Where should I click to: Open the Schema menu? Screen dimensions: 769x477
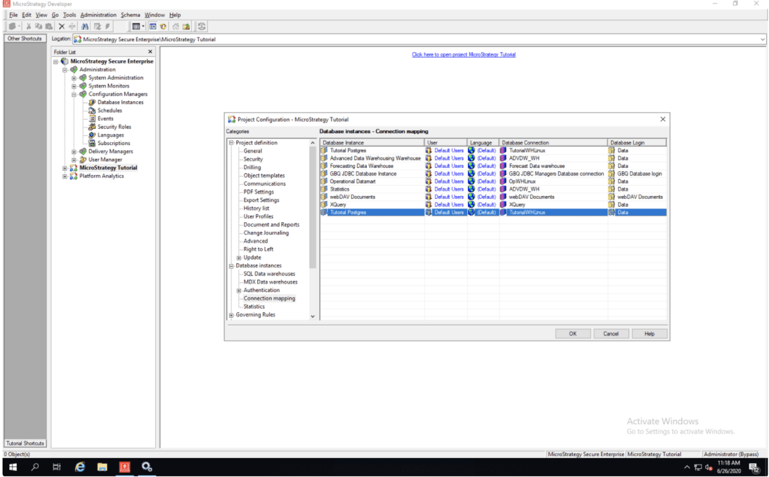(130, 15)
